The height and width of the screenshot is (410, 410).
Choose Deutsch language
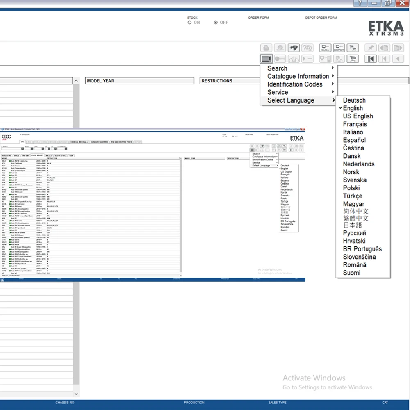click(x=354, y=100)
